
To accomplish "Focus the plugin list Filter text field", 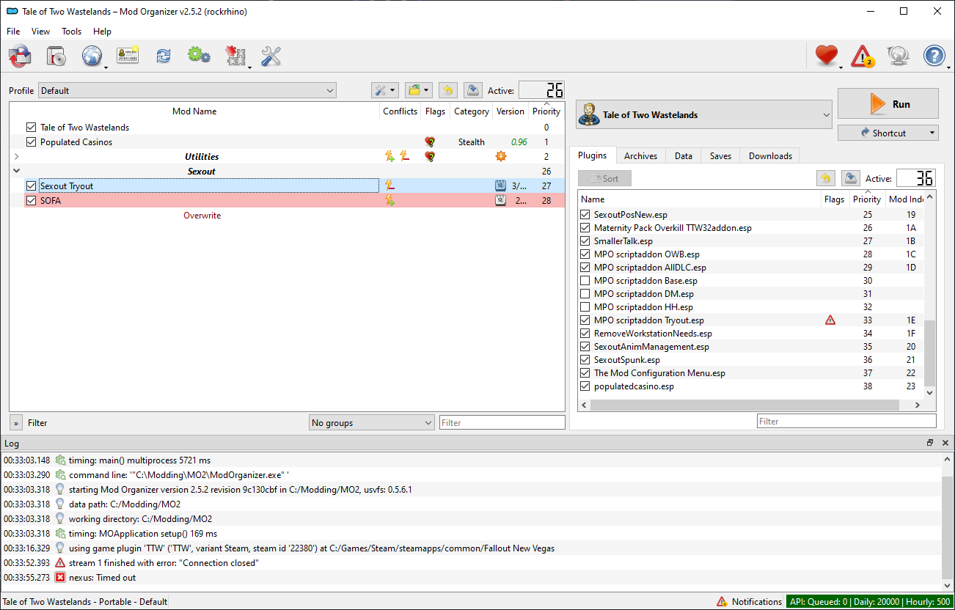I will pos(846,422).
